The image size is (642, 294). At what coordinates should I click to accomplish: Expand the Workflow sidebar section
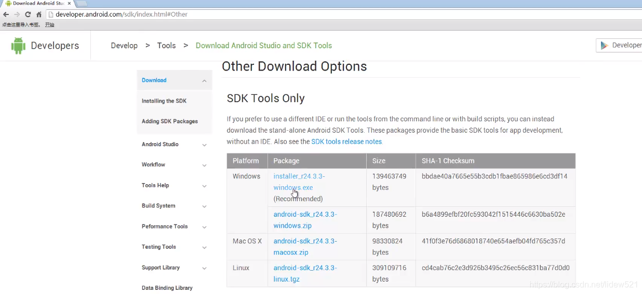pyautogui.click(x=204, y=165)
